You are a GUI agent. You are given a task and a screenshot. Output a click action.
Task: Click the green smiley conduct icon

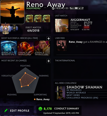coord(40,109)
